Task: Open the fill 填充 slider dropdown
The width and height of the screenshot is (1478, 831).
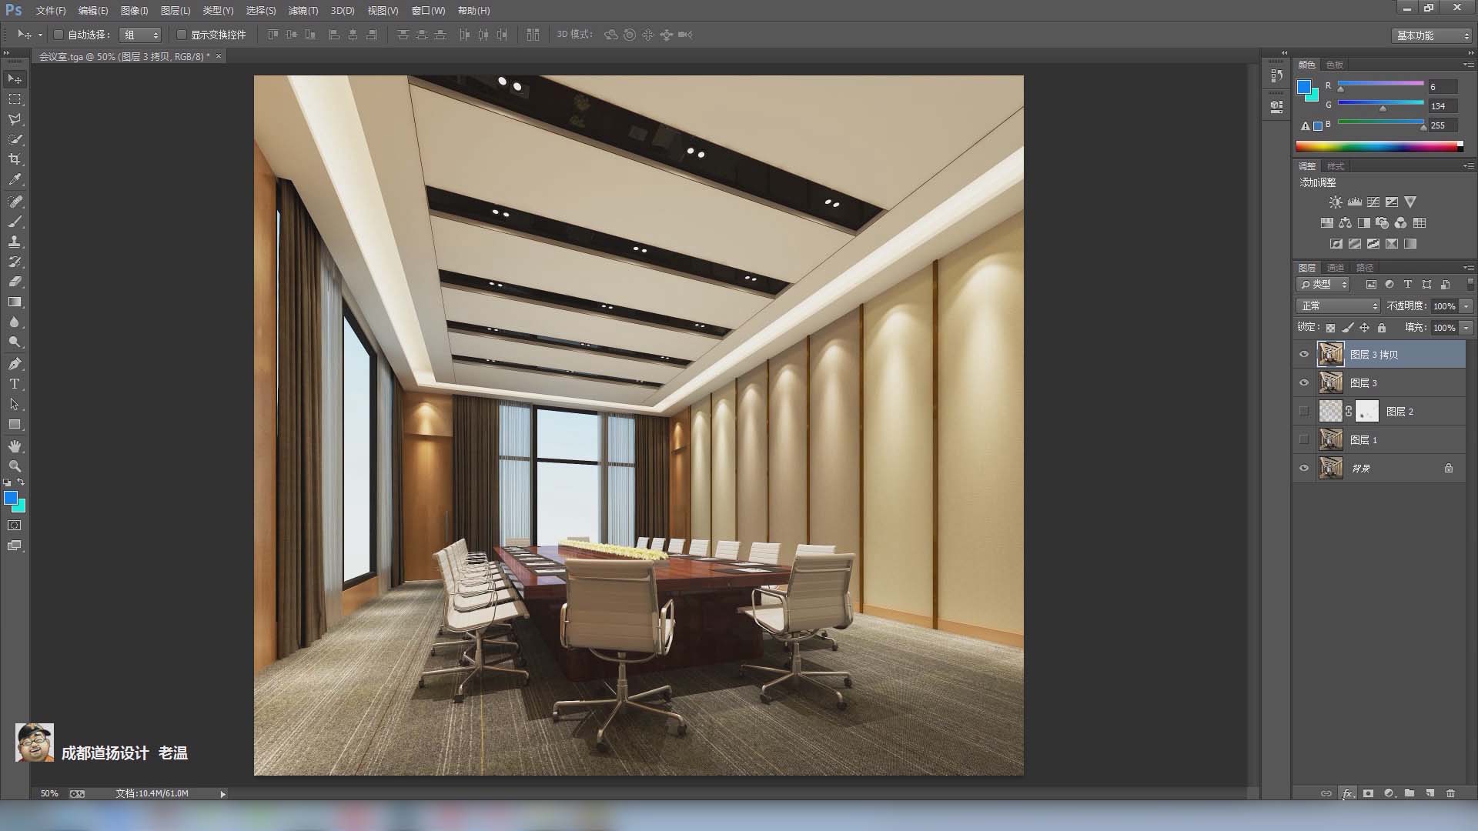Action: (x=1466, y=328)
